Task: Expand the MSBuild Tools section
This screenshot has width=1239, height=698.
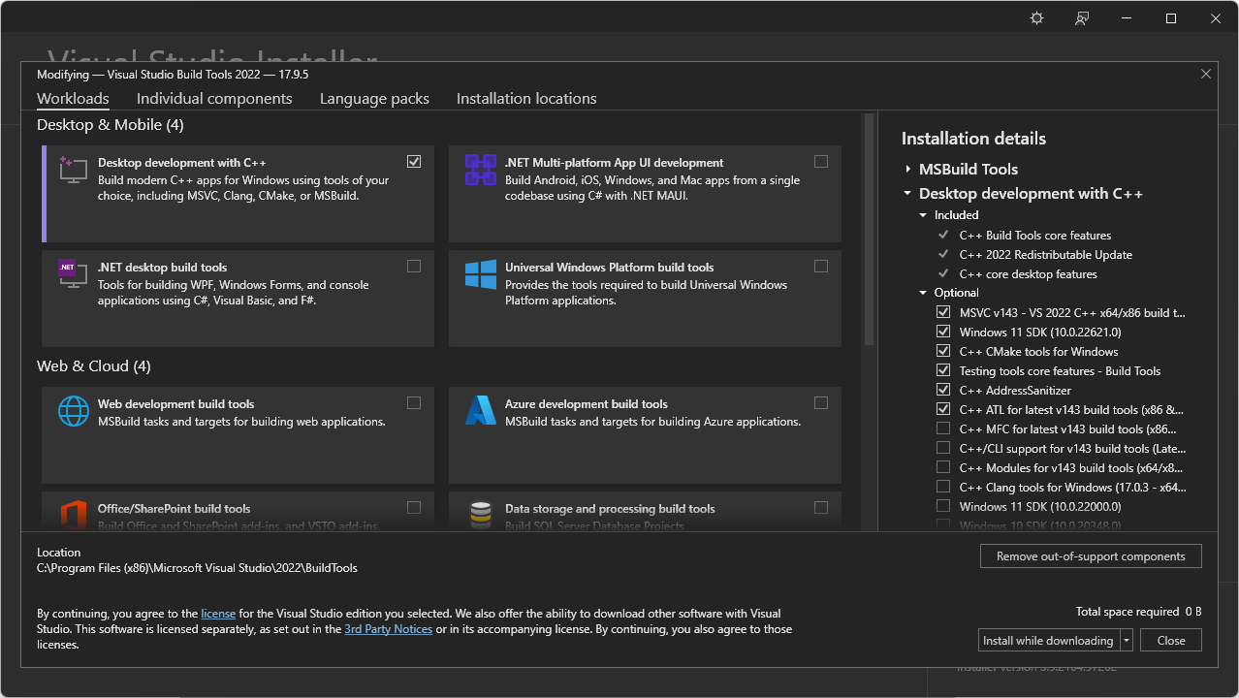Action: click(908, 170)
